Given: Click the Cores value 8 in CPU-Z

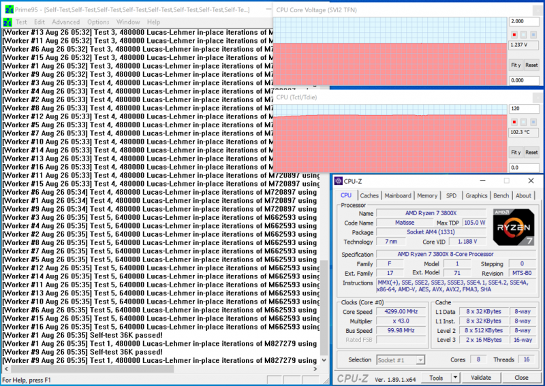Looking at the screenshot, I should 478,359.
